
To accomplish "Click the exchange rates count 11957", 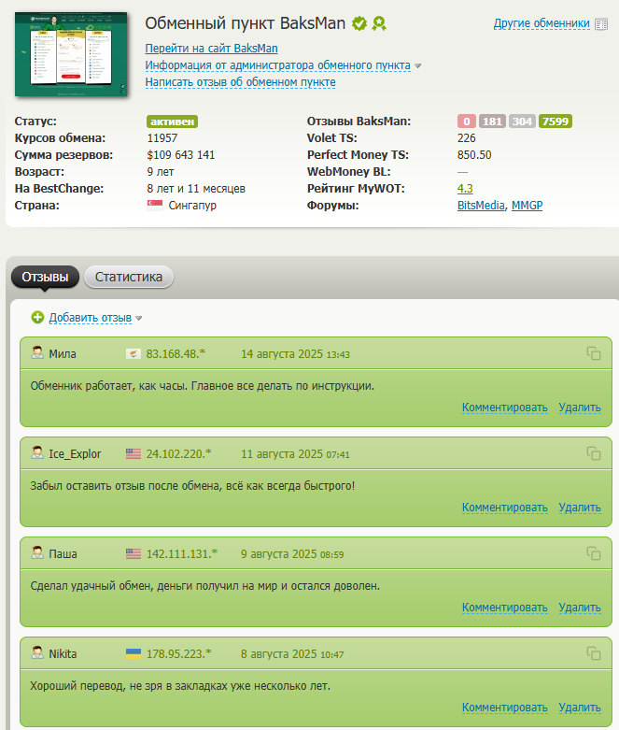I will point(162,138).
